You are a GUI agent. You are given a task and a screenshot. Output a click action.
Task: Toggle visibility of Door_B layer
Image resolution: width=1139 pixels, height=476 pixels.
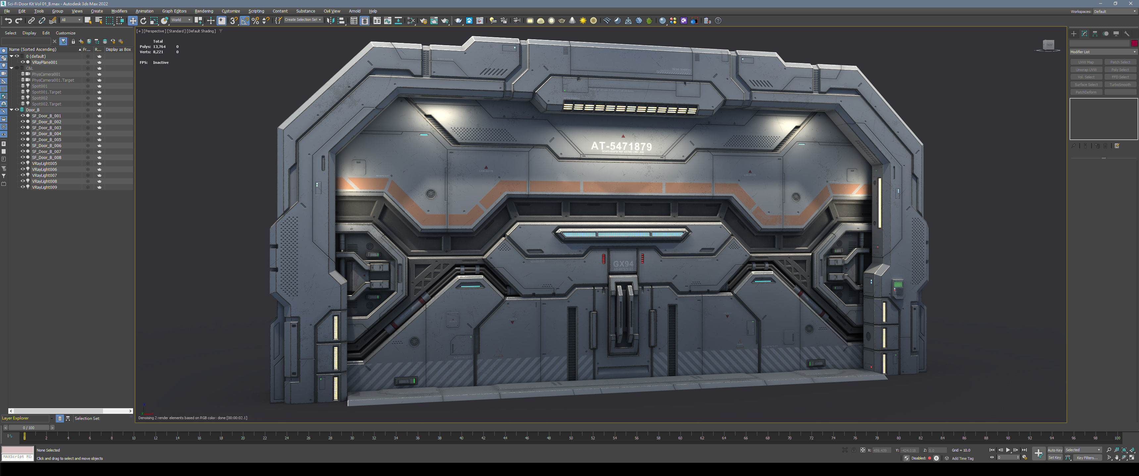[17, 109]
